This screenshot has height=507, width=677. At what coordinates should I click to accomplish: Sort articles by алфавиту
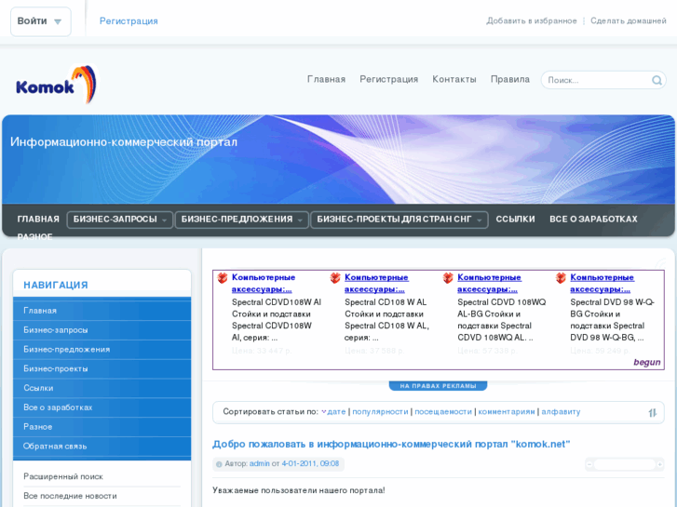tap(561, 411)
